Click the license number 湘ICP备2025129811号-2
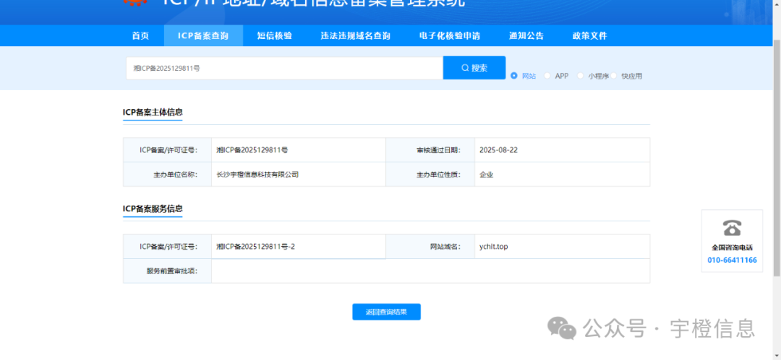Image resolution: width=781 pixels, height=360 pixels. point(255,246)
